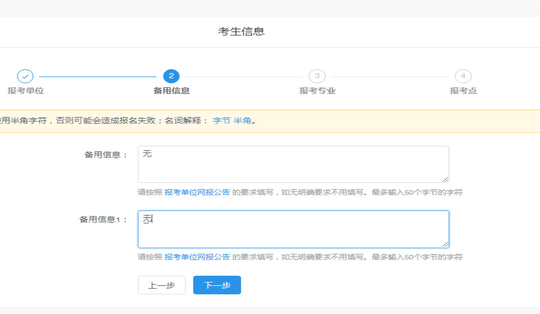
Task: Click the completed step 1 checkmark circle
Action: (x=25, y=76)
